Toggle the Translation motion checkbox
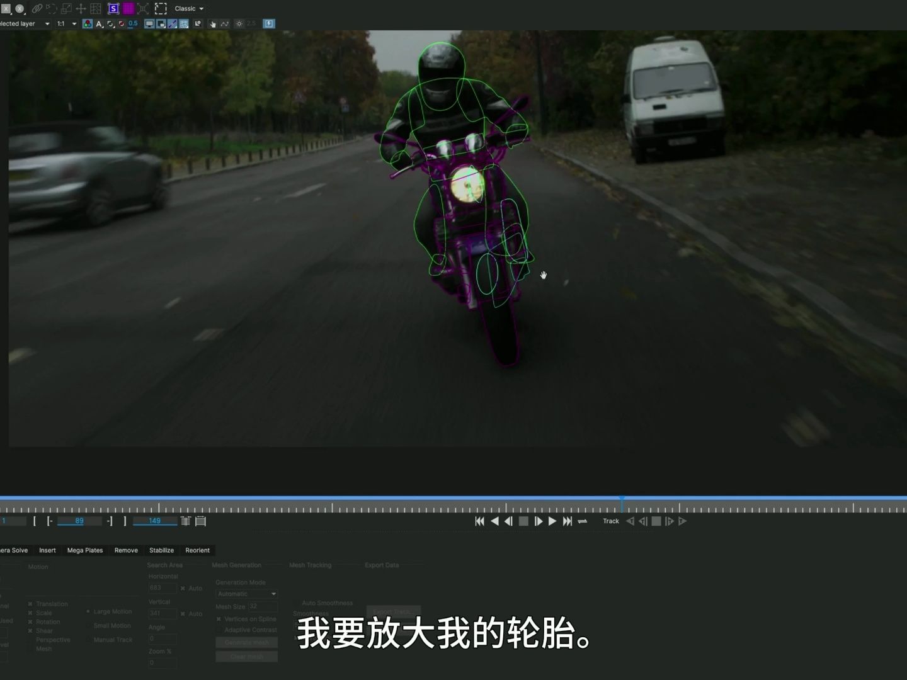 [x=30, y=604]
